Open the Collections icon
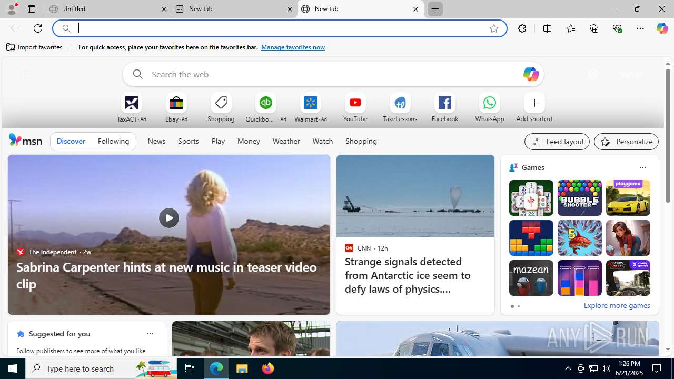 [x=594, y=28]
